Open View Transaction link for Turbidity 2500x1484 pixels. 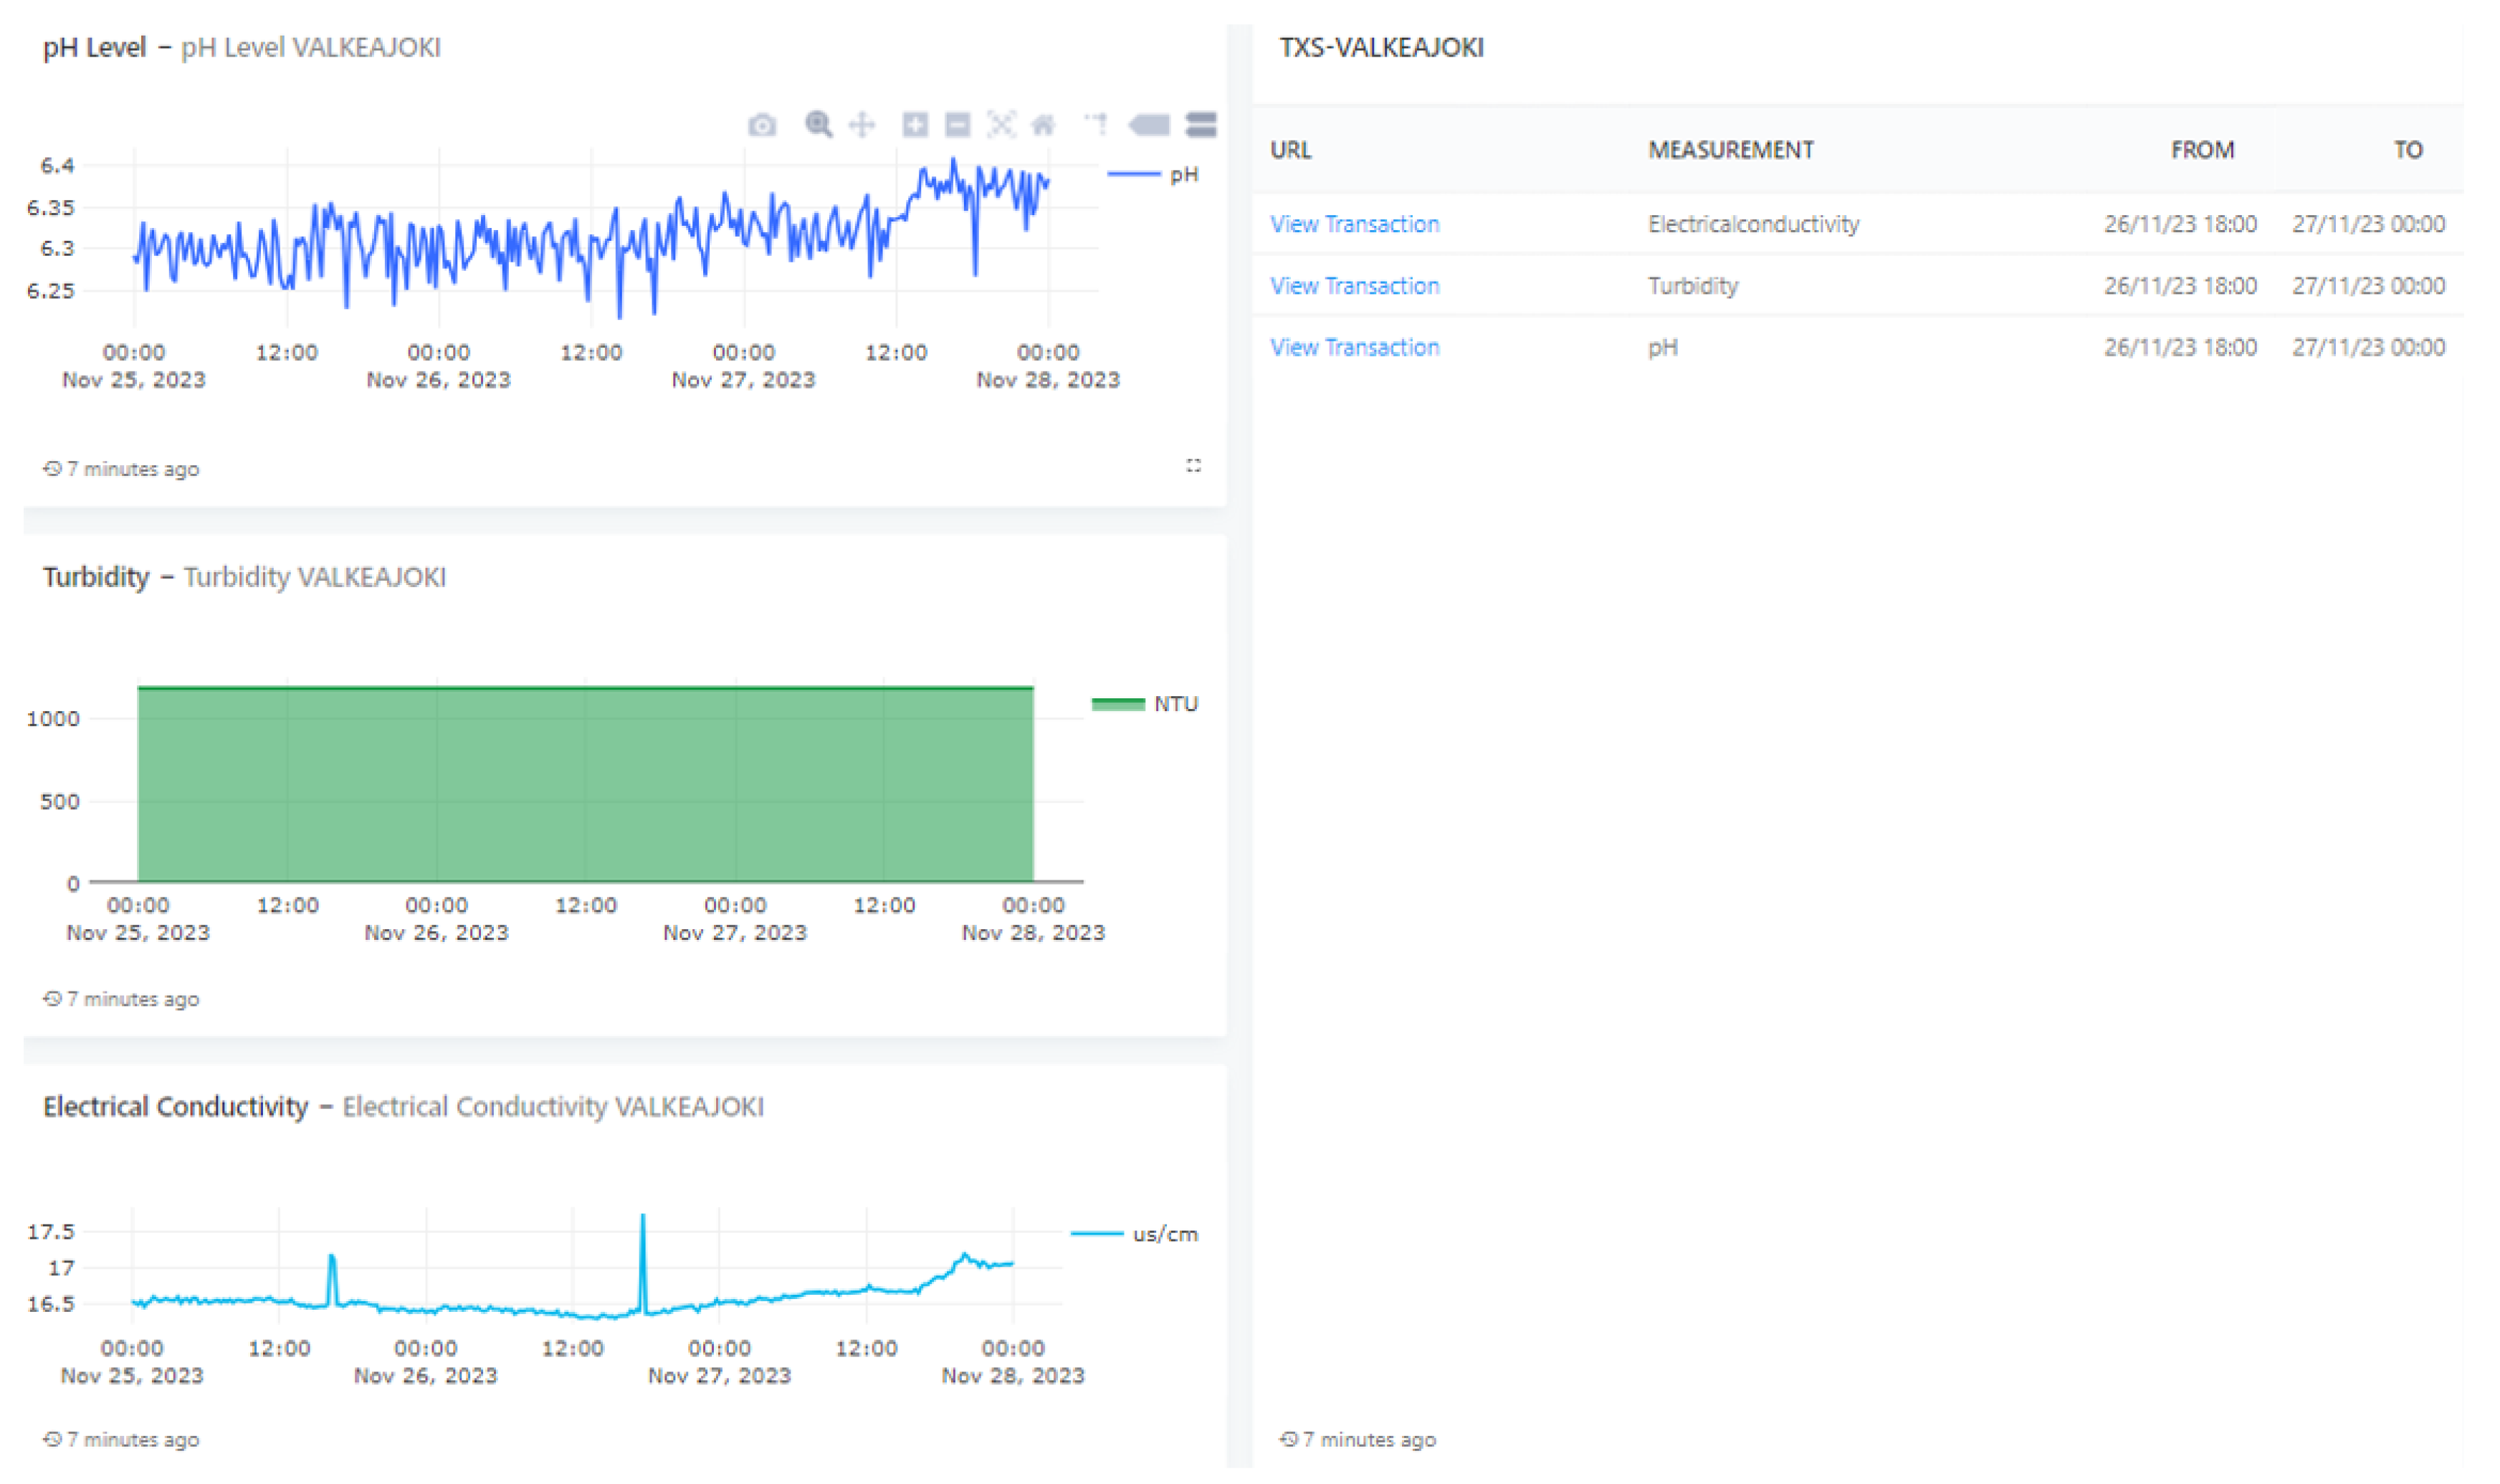pyautogui.click(x=1355, y=286)
